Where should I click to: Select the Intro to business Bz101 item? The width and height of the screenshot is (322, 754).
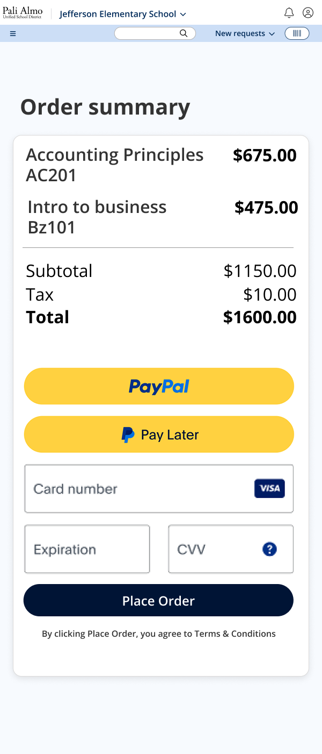click(97, 217)
